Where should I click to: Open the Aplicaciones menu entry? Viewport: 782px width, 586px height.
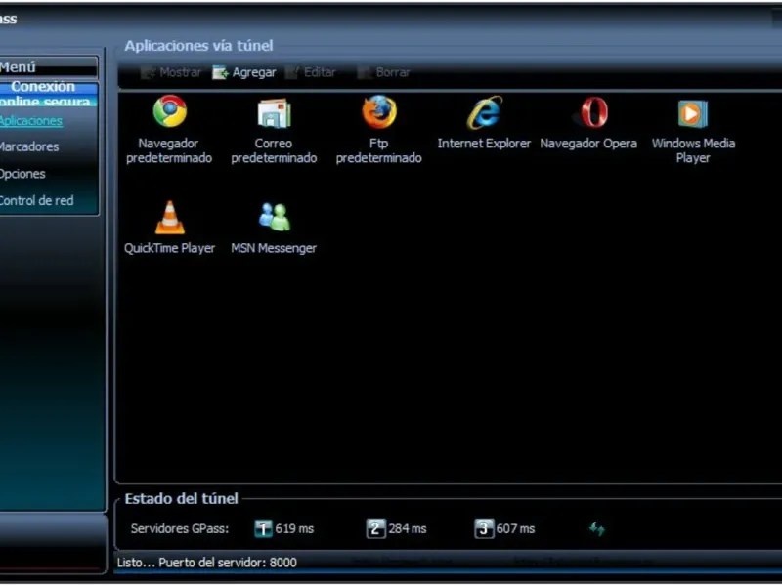click(x=31, y=121)
